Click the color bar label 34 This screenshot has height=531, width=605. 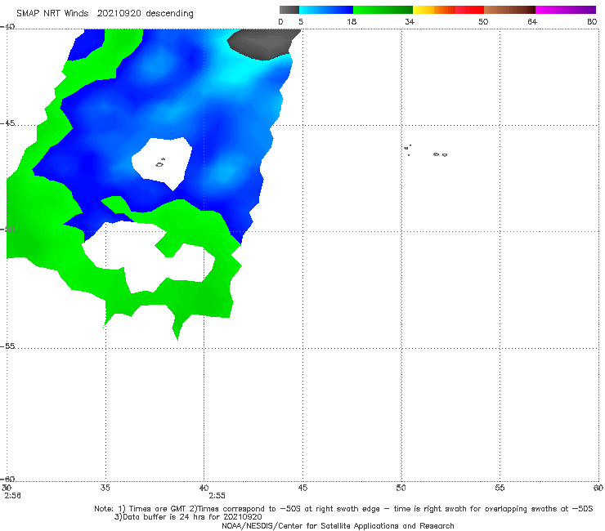click(410, 21)
